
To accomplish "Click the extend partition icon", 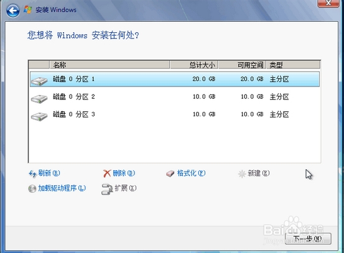I will point(107,190).
